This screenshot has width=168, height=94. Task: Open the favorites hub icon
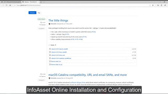pyautogui.click(x=158, y=5)
